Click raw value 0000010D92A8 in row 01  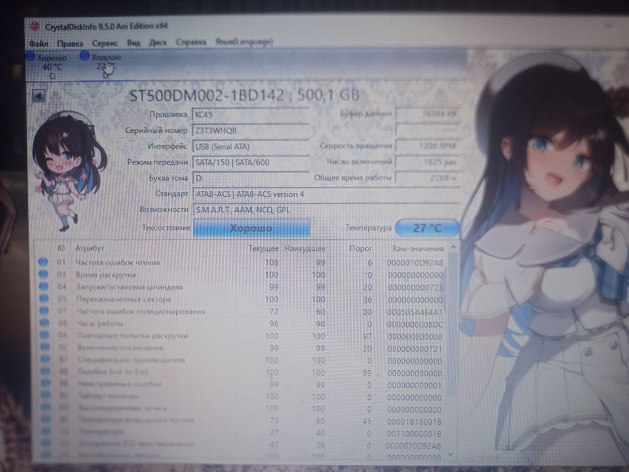pos(415,263)
